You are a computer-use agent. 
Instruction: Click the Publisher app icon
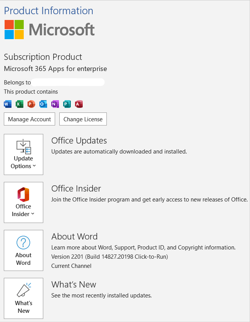(x=67, y=104)
